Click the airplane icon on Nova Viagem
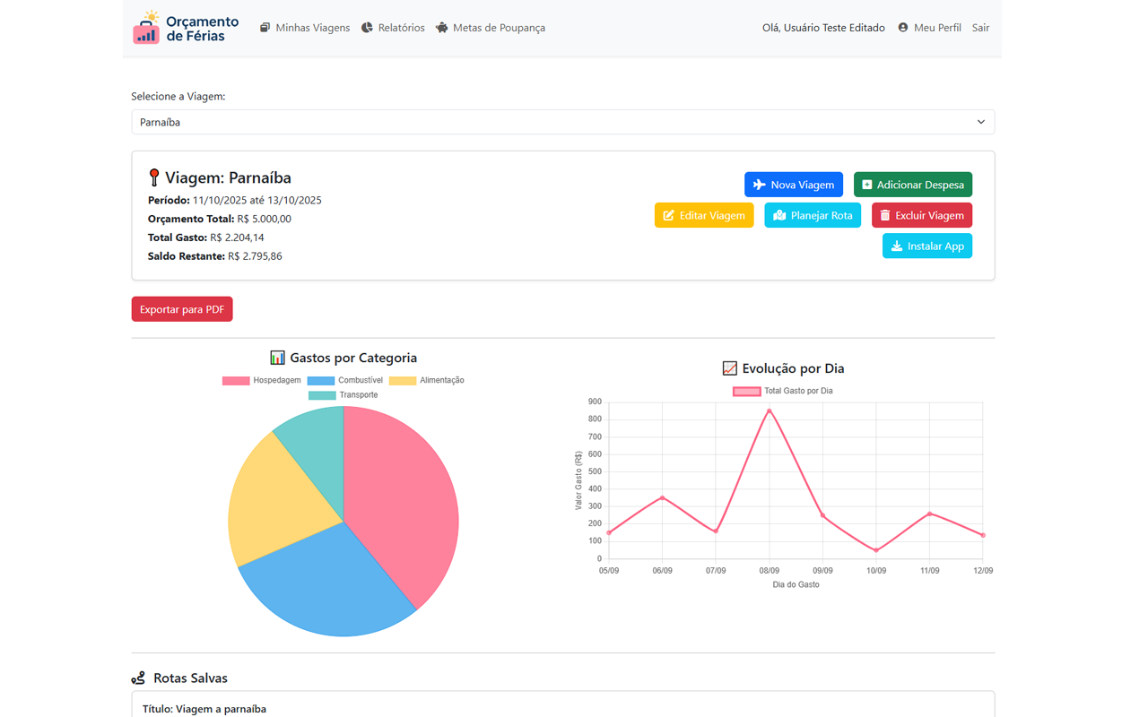 [x=760, y=185]
